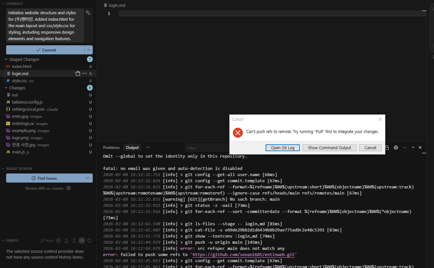Click the Publish cloud-upload icon in Graph
The height and width of the screenshot is (268, 434).
(82, 240)
